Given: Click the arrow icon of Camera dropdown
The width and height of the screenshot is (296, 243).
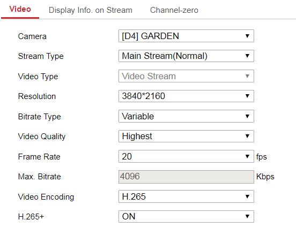Looking at the screenshot, I should click(247, 36).
